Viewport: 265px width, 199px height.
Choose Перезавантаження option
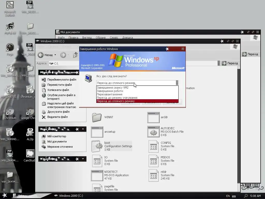(137, 94)
